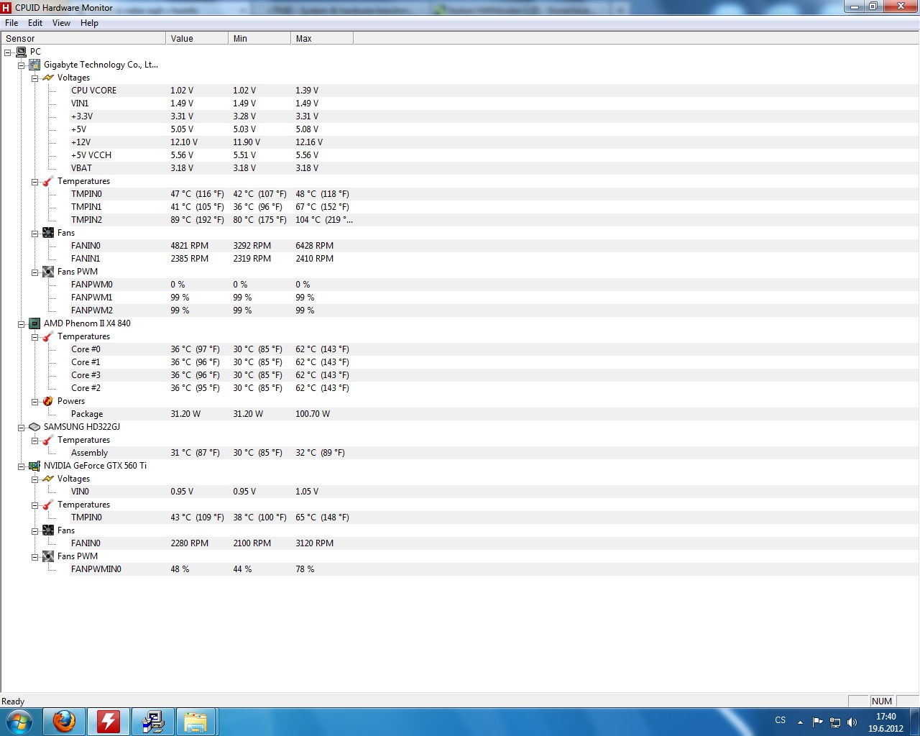Click the thermometer icon under AMD Phenom
Screen dimensions: 920x736
[48, 336]
